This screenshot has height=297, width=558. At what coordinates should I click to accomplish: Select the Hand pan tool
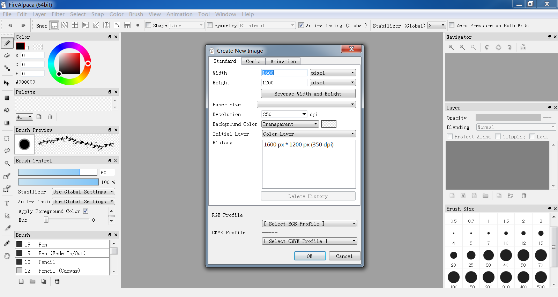pyautogui.click(x=7, y=256)
